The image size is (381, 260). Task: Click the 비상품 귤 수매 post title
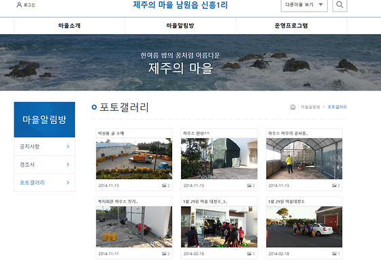coord(111,133)
